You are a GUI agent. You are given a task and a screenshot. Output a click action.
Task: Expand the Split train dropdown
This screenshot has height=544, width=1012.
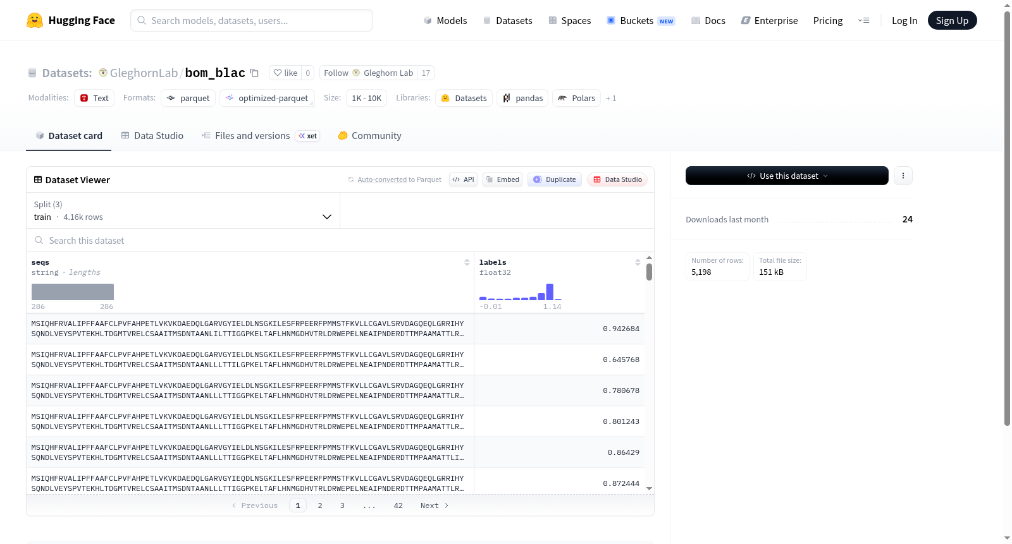point(183,210)
